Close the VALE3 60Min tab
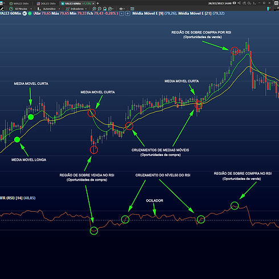279x279 pixels. [93, 3]
